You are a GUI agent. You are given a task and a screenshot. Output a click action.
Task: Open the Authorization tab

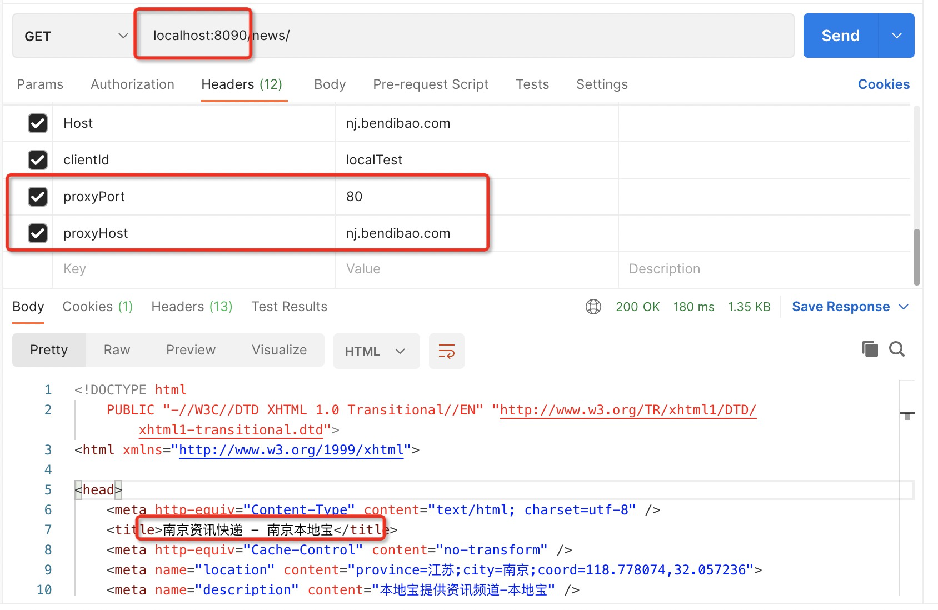pos(132,84)
